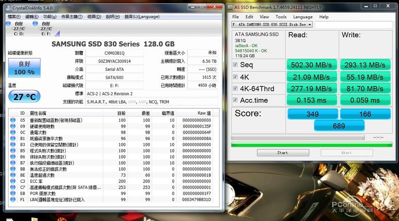Open the 佈景主題(T) menu
Screen dimensions: 399x221
[x=72, y=17]
